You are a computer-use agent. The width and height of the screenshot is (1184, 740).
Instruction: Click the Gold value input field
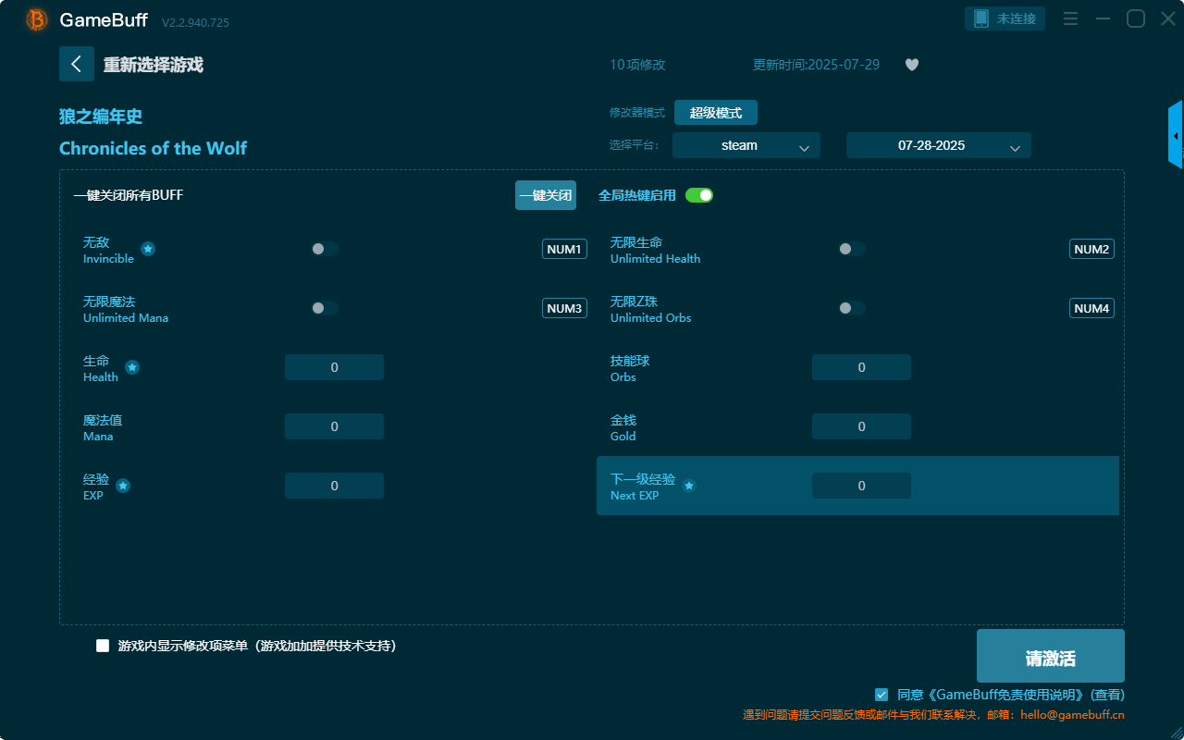(x=861, y=426)
